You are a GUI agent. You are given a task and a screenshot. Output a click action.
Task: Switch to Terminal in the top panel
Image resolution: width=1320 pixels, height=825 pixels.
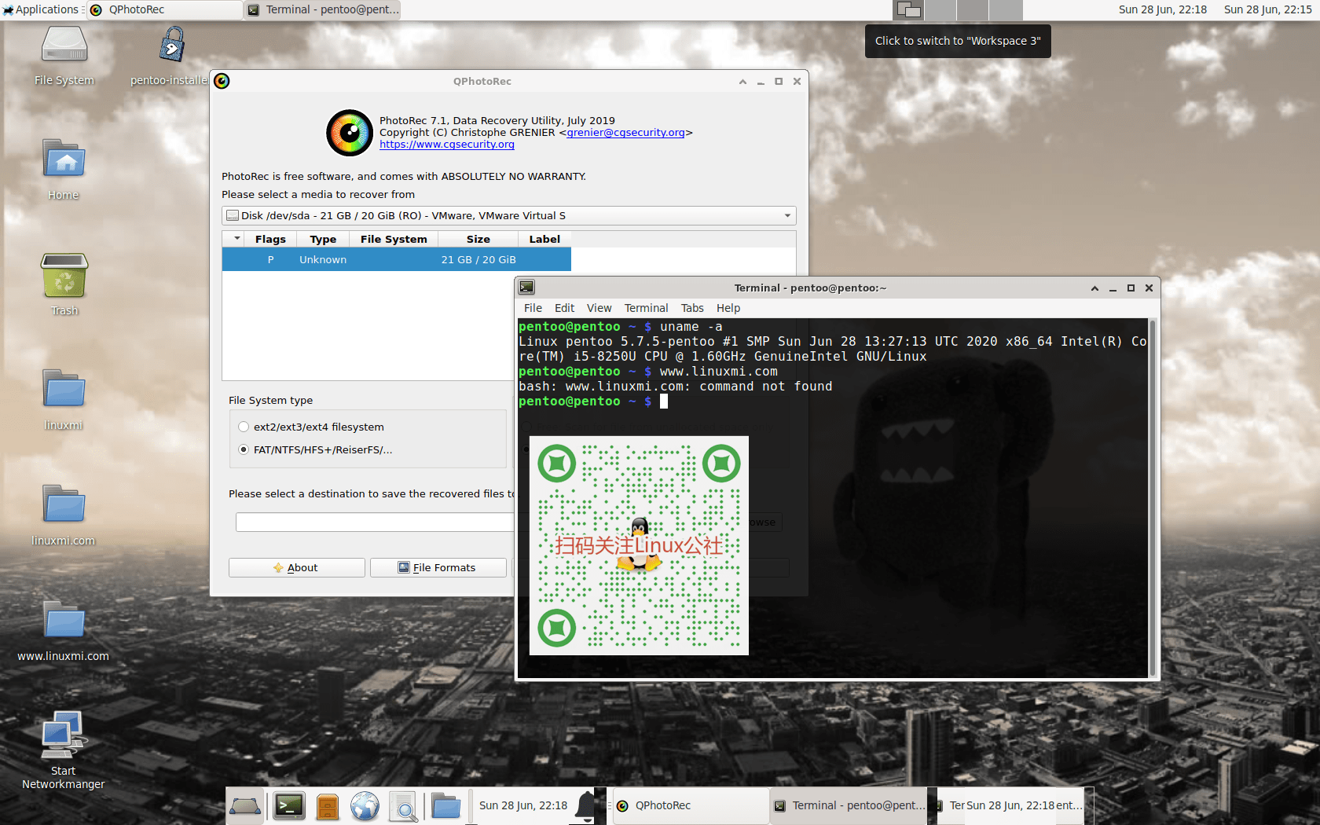tap(322, 9)
